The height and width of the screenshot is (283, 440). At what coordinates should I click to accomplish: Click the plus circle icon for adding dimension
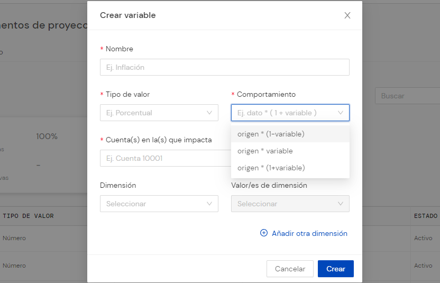(x=264, y=233)
